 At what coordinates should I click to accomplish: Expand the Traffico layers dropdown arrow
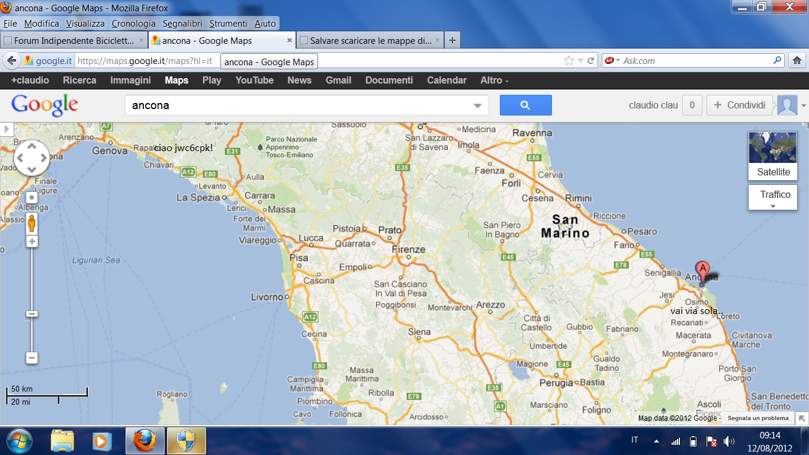[x=773, y=206]
